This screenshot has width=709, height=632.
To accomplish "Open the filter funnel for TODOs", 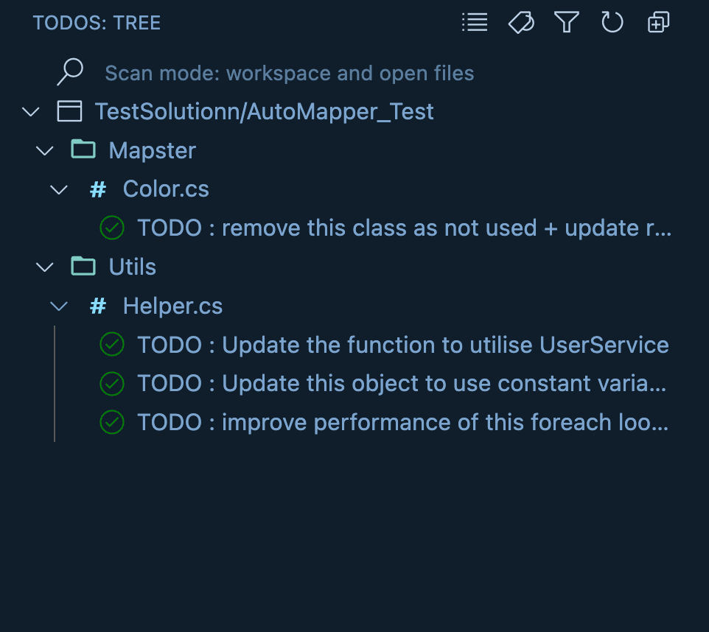I will click(x=566, y=22).
